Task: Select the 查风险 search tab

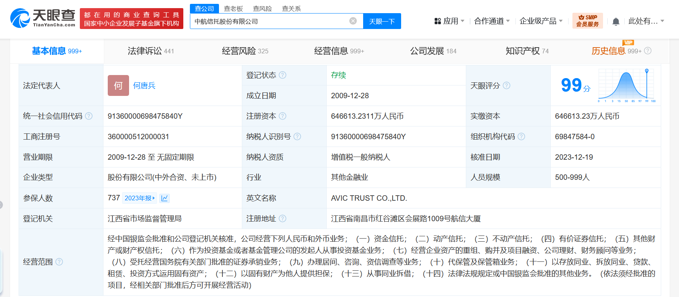Action: [x=262, y=9]
